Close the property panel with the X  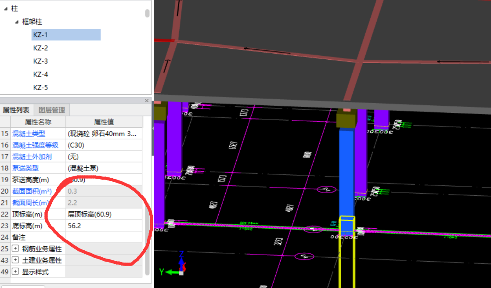pos(147,101)
